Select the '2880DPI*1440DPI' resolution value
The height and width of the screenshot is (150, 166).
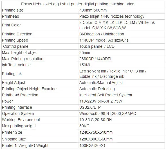(x=95, y=59)
